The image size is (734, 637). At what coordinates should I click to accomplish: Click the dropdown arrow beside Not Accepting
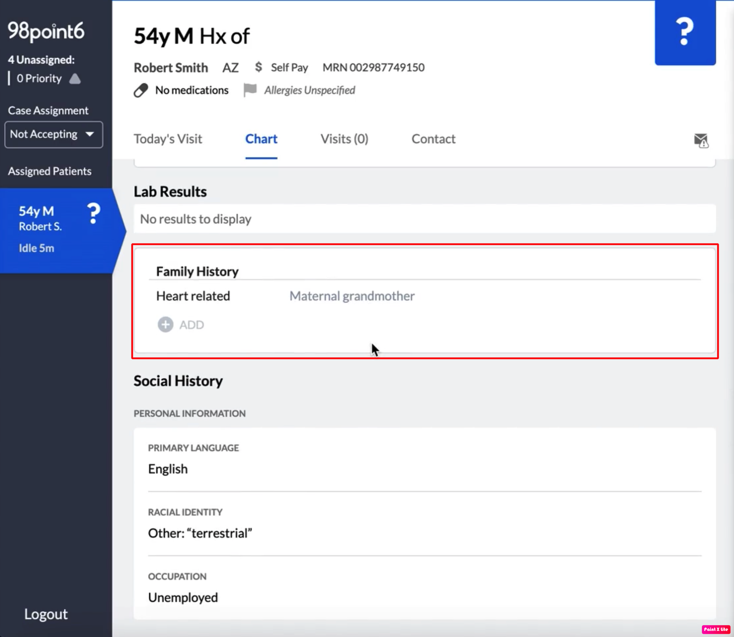coord(90,134)
